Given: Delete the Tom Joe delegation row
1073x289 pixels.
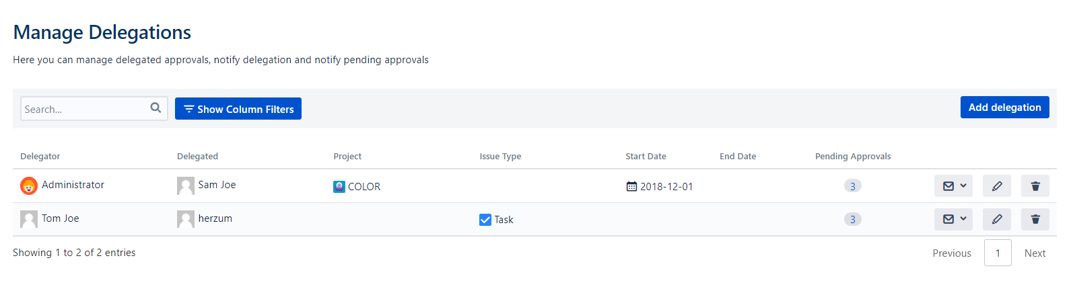Looking at the screenshot, I should point(1035,219).
